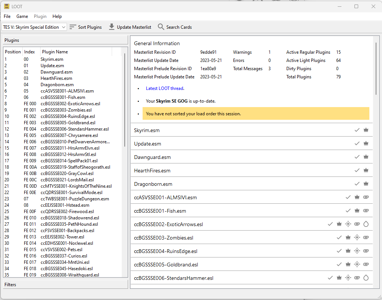Click the checkmark icon on Dragonborn.esm card
382x300 pixels.
click(x=357, y=184)
